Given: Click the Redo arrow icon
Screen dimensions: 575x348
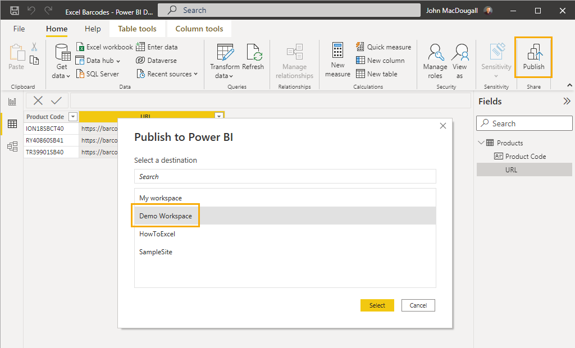Looking at the screenshot, I should tap(48, 10).
